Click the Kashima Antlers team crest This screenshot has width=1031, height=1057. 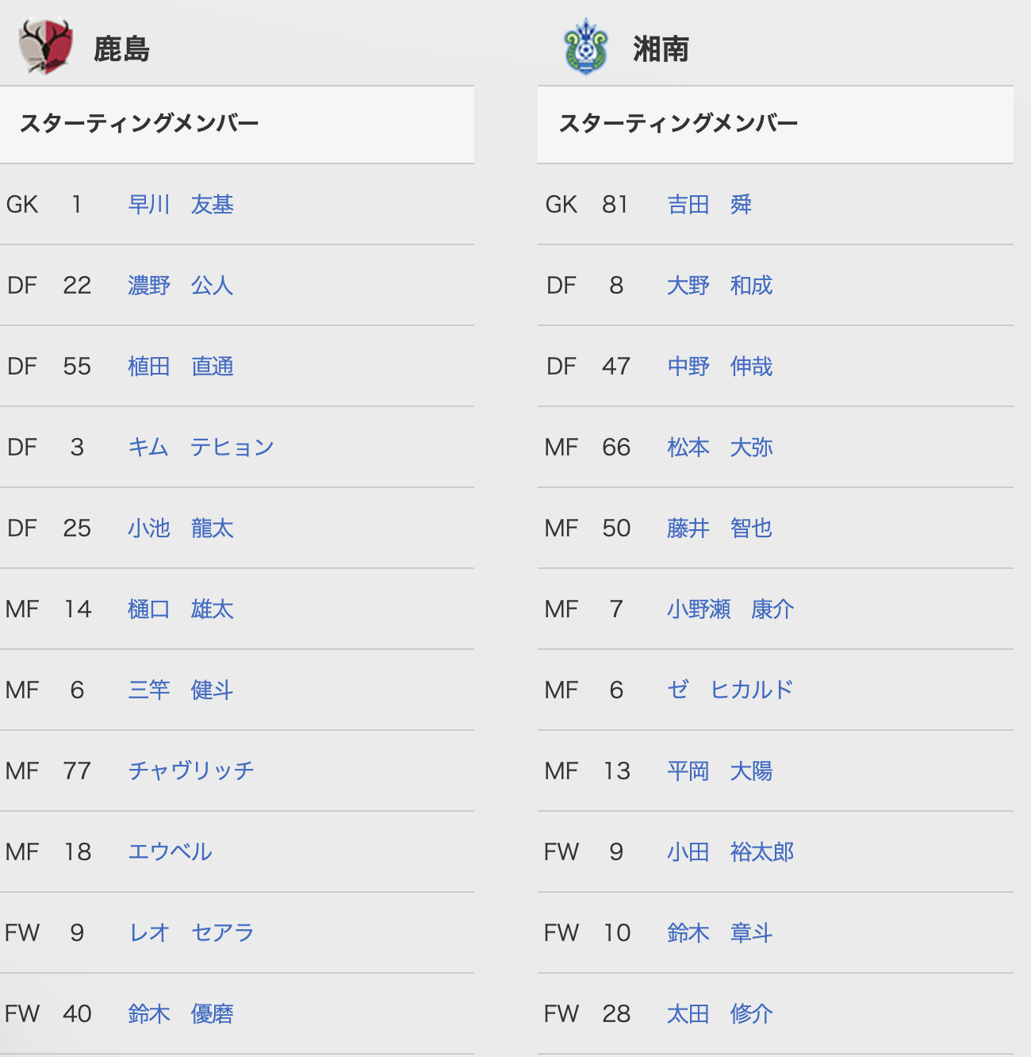[x=45, y=47]
